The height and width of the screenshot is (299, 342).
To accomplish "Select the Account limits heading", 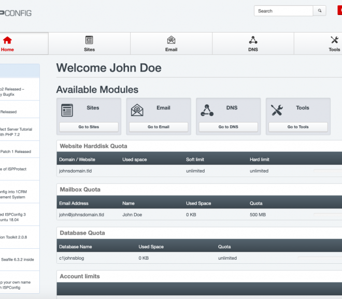I will [x=80, y=276].
